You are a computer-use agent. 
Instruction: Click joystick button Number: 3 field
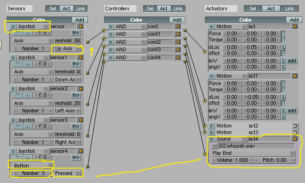(x=33, y=173)
